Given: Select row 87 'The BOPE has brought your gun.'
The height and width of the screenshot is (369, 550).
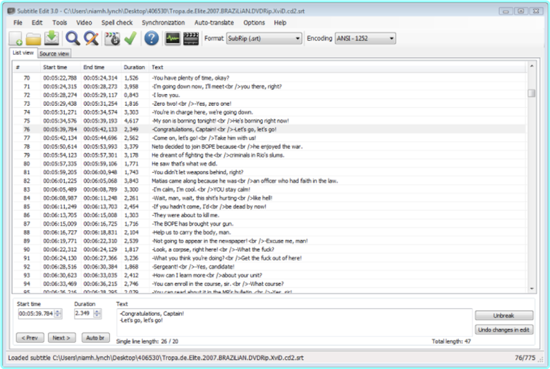Looking at the screenshot, I should [x=269, y=224].
